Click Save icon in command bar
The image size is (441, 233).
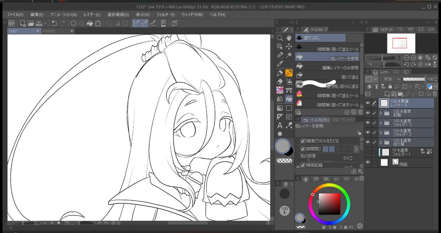(x=39, y=23)
